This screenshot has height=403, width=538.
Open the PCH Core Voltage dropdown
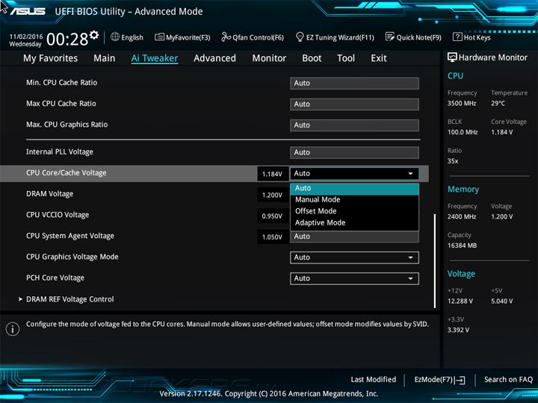click(354, 278)
